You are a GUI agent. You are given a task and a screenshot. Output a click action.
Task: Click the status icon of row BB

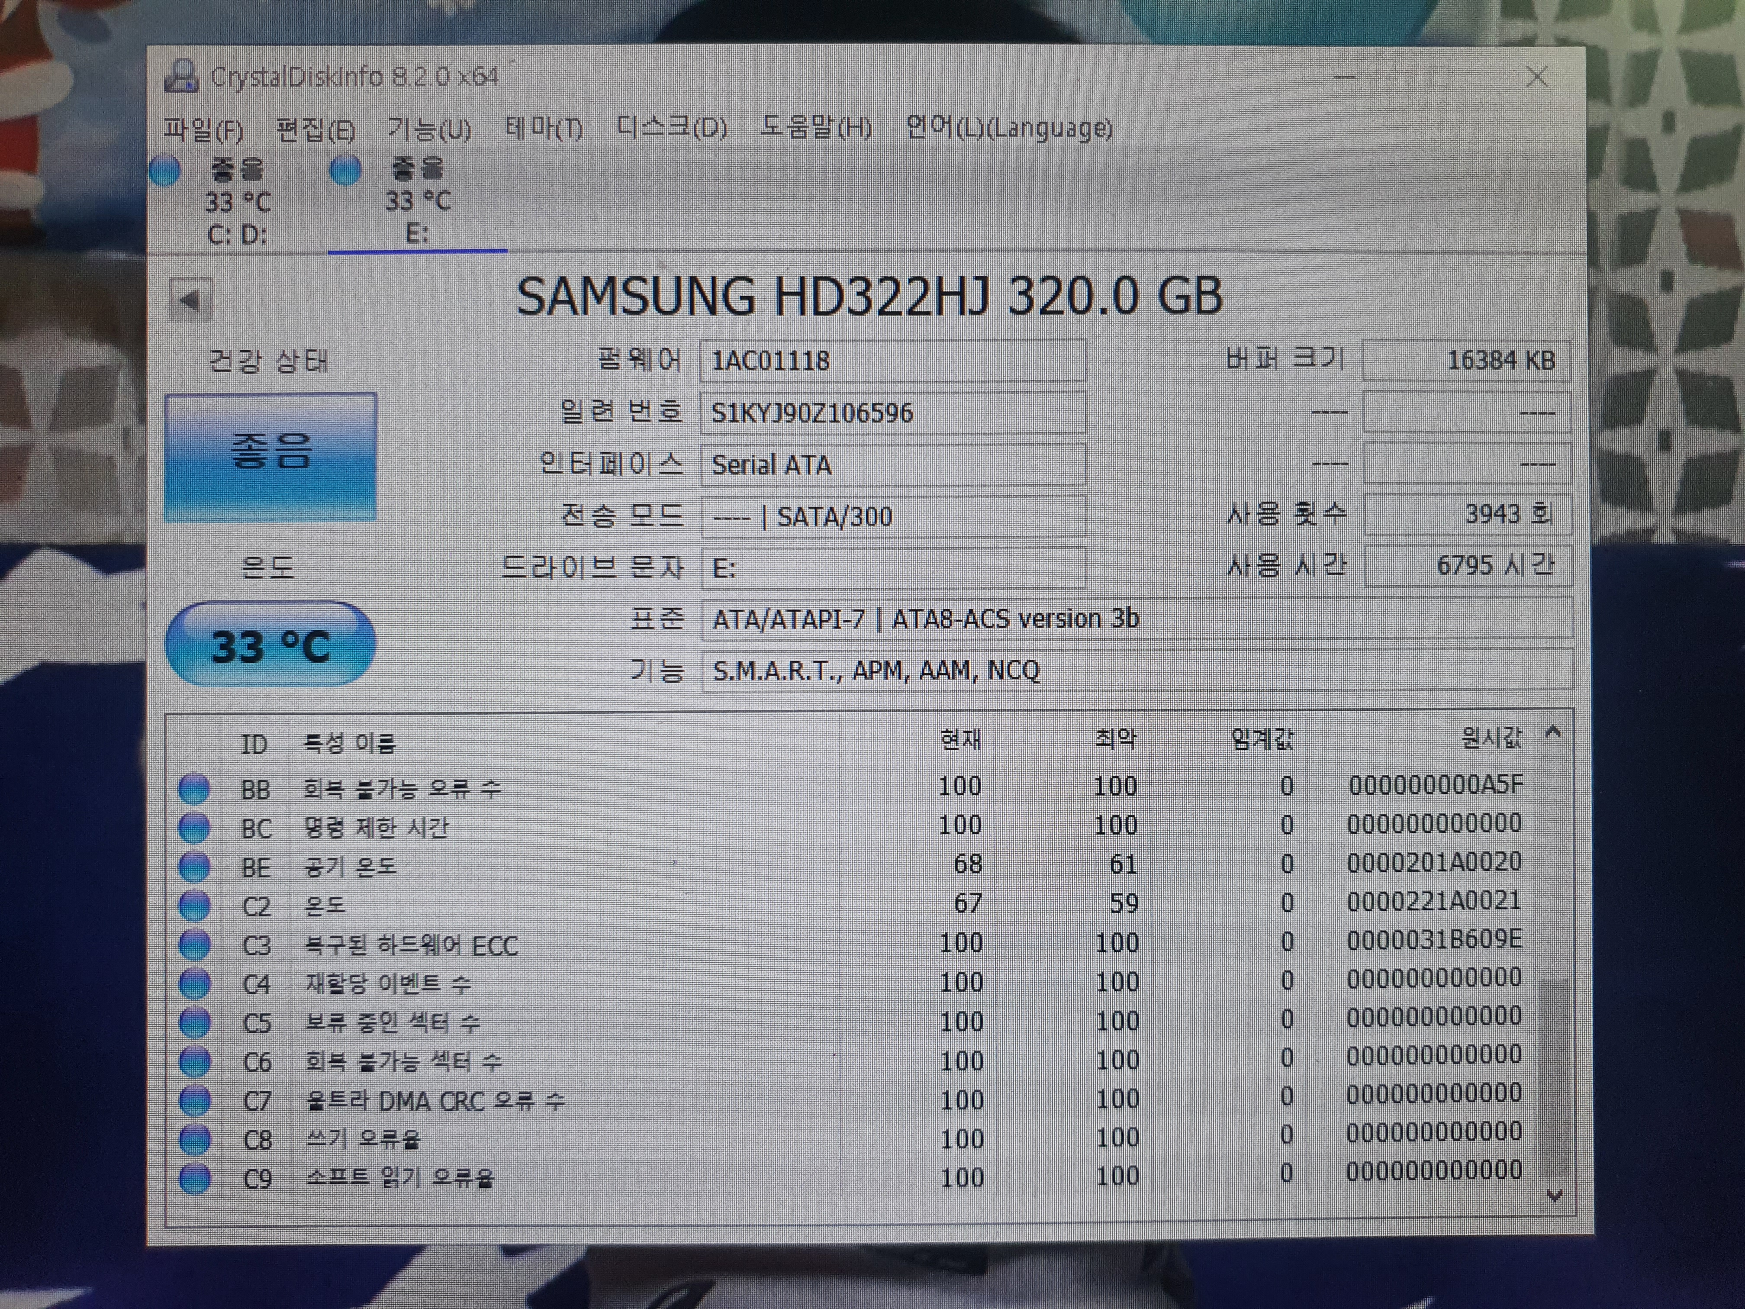pos(194,788)
